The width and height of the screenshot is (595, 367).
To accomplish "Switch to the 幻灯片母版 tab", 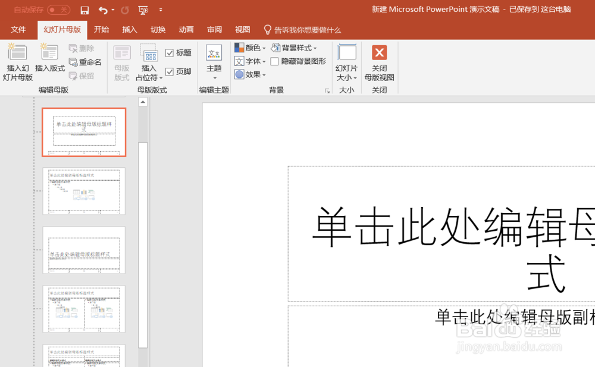I will [62, 30].
